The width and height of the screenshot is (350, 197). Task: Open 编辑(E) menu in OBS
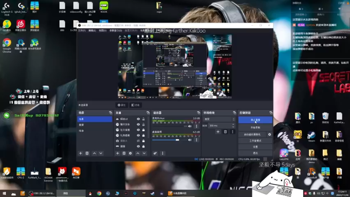pos(92,31)
